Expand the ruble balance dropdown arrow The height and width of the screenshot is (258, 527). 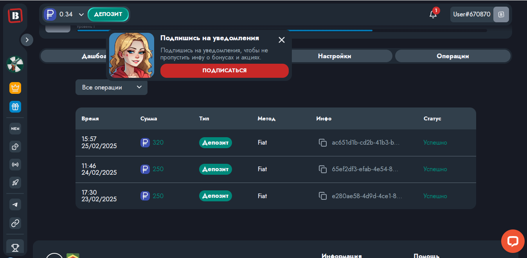(81, 14)
